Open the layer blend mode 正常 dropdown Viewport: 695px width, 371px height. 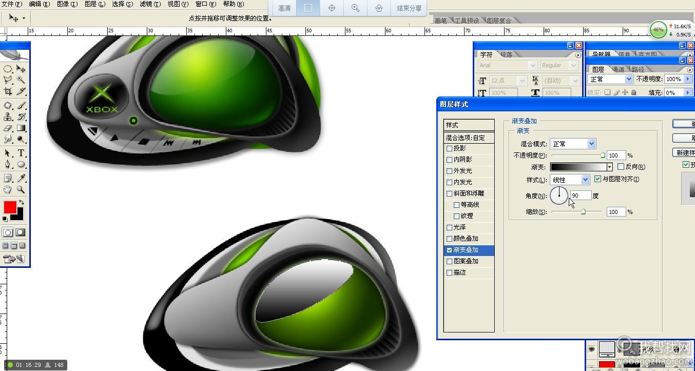(x=611, y=79)
